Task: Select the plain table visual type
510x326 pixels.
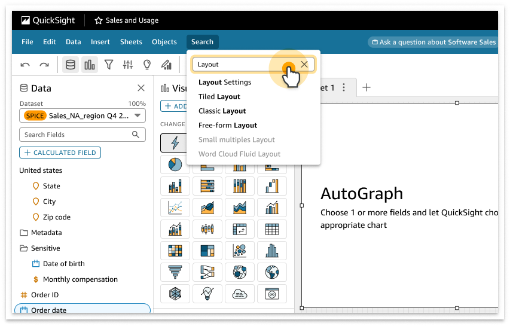Action: (271, 228)
